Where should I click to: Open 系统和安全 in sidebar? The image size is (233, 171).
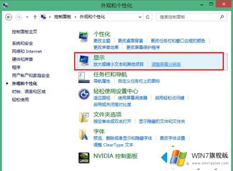(23, 43)
